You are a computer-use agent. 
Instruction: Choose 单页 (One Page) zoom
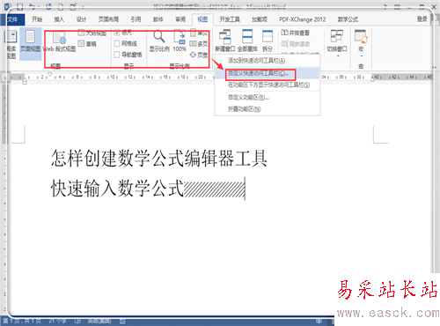tap(198, 33)
